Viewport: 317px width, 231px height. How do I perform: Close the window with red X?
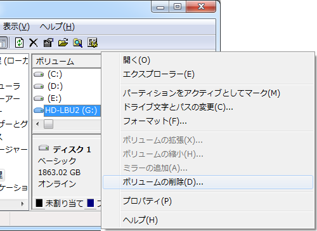[201, 7]
